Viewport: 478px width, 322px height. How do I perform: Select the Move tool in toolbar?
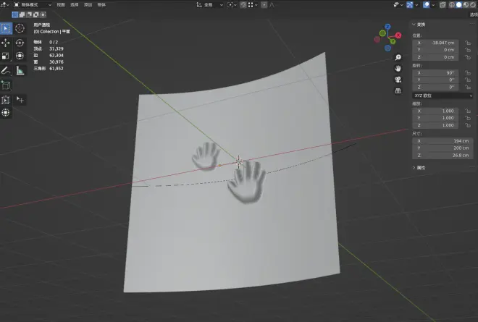coord(6,43)
